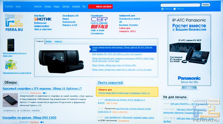Switch to the Выбор tab
The width and height of the screenshot is (223, 124).
(x=49, y=42)
